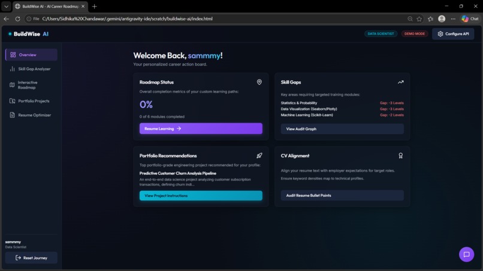
Task: Click '0 of 6 modules completed' text
Action: (162, 117)
